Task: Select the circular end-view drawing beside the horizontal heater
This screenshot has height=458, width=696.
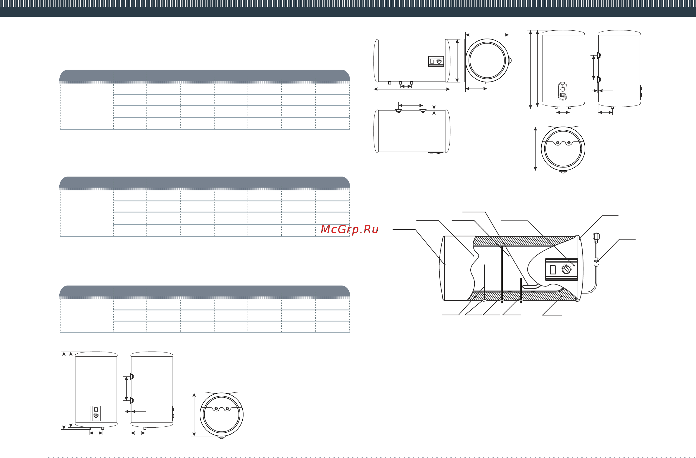Action: (488, 61)
